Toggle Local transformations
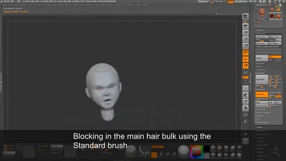Image resolution: width=286 pixels, height=161 pixels. pos(245,66)
